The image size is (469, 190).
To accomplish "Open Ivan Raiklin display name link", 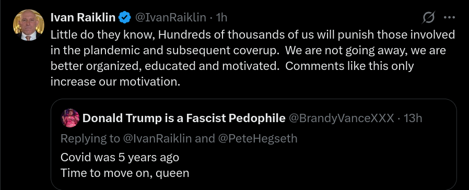I will 83,18.
